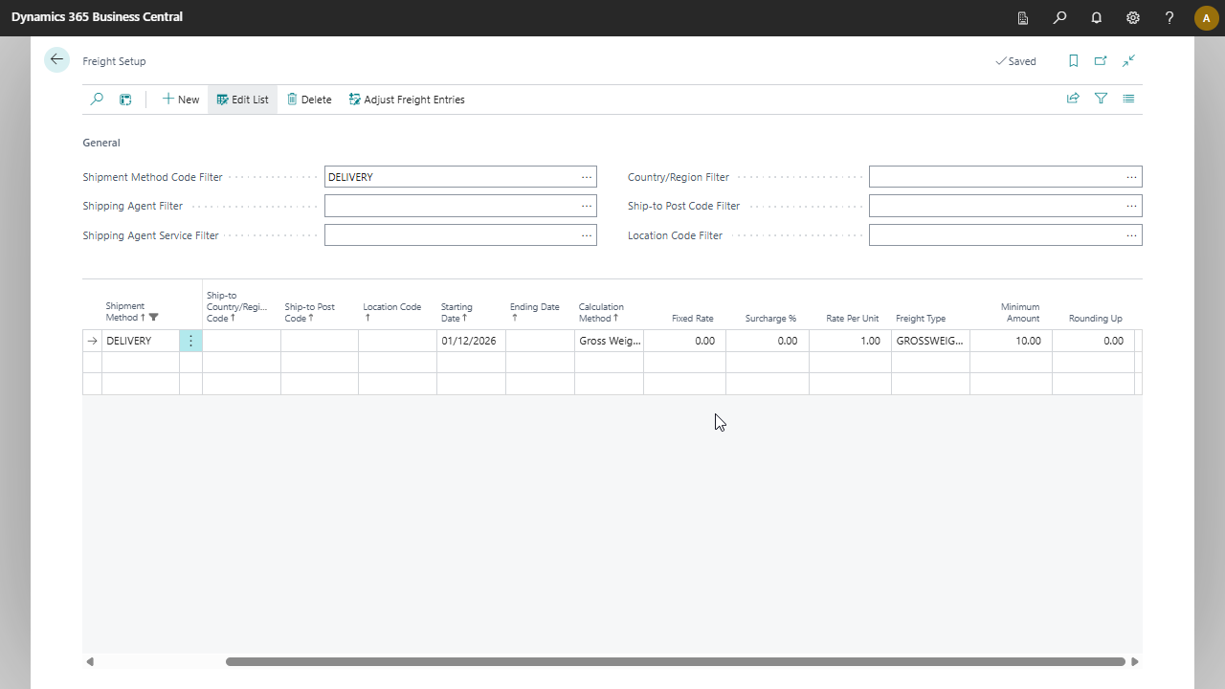
Task: Expand the Country/Region Filter lookup button
Action: tap(1131, 177)
